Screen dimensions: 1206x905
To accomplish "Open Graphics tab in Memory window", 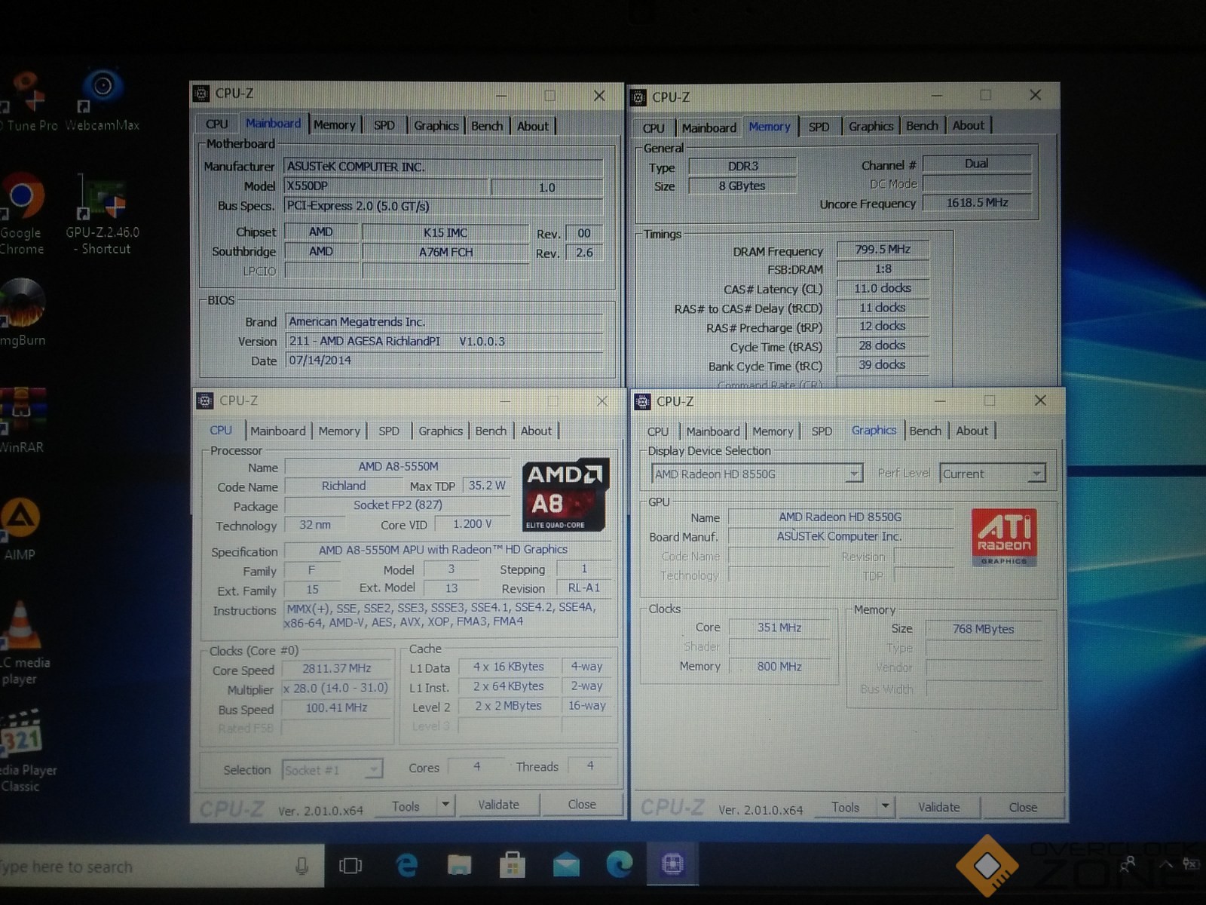I will click(x=871, y=127).
